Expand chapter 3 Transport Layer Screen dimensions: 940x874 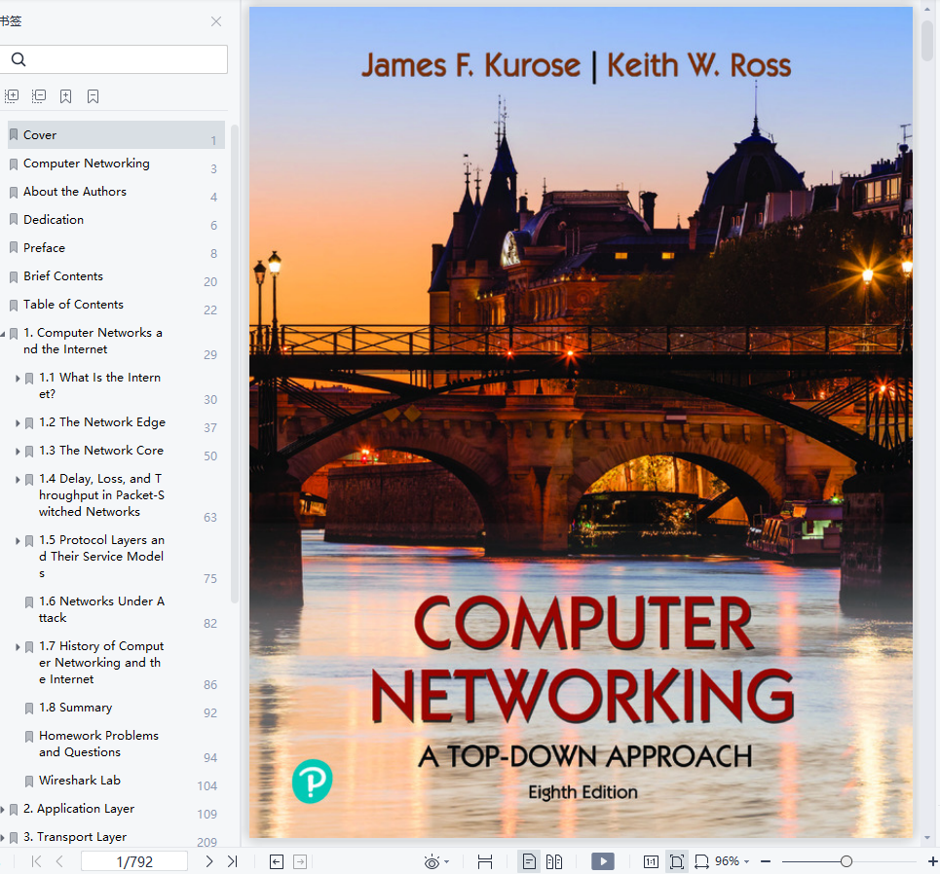click(2, 837)
